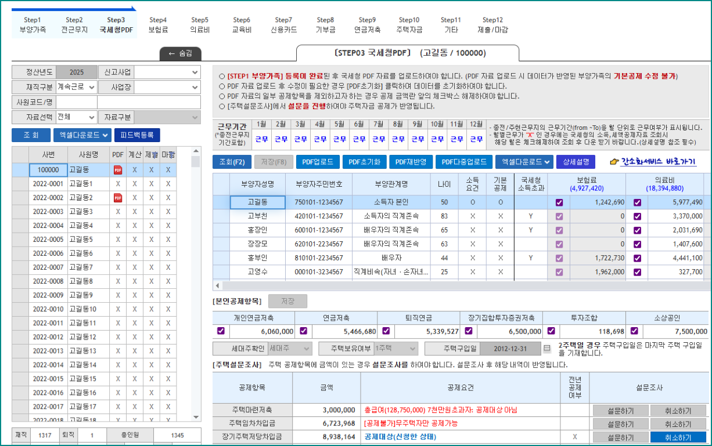
Task: Open the 자료구분 dropdown
Action: 167,117
